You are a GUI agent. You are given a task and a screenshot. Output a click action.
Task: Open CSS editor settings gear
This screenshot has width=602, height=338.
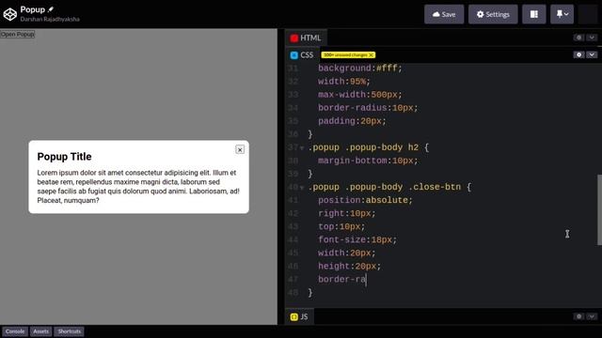coord(579,54)
